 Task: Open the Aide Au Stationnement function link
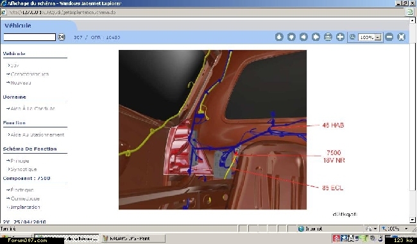(x=37, y=134)
